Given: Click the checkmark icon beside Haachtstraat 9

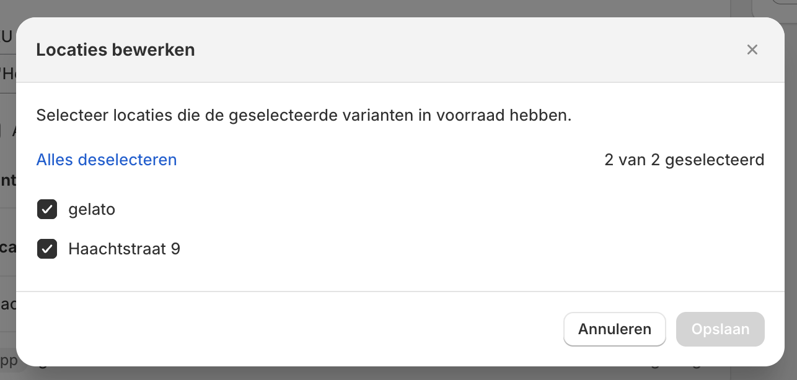Looking at the screenshot, I should [x=47, y=249].
